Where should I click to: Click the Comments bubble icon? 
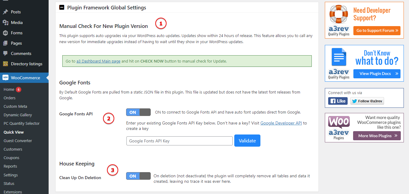pos(5,53)
